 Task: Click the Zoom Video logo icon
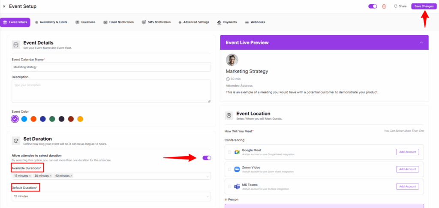click(x=237, y=169)
